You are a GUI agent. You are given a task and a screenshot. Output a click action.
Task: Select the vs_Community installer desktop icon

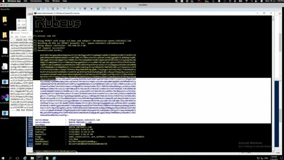tap(5, 99)
